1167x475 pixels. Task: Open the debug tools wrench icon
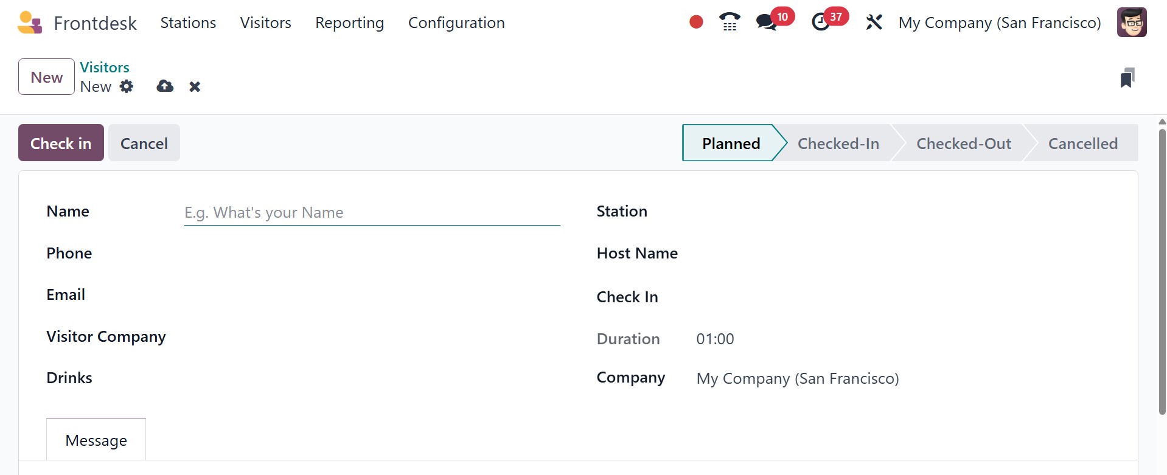[x=874, y=23]
